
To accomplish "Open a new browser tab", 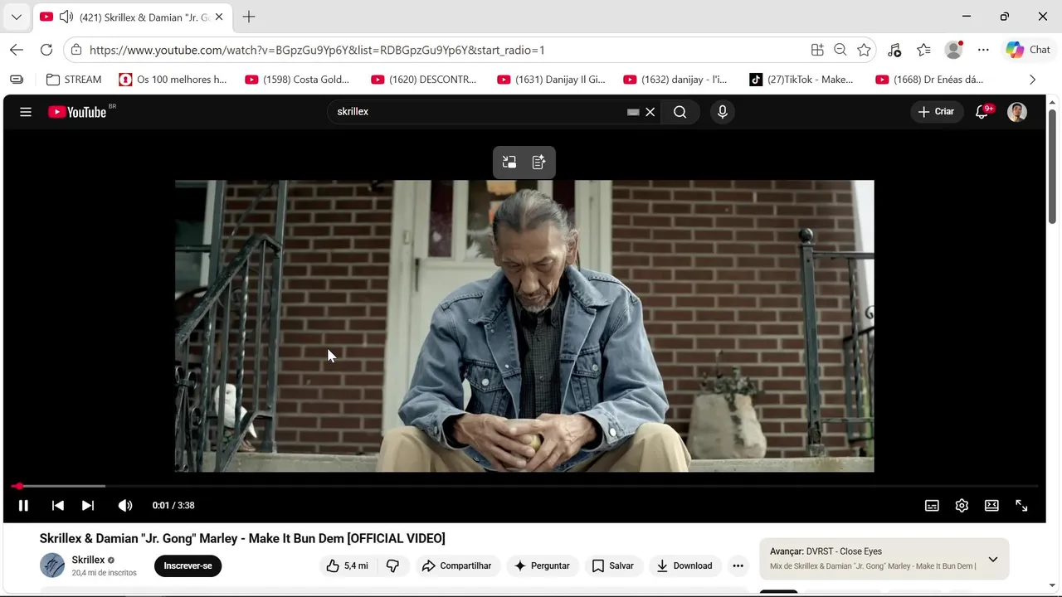I will [x=249, y=17].
